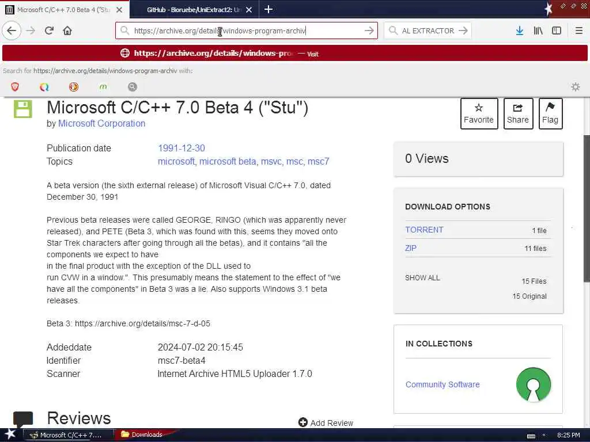The width and height of the screenshot is (590, 442).
Task: Switch to the Microsoft C/C++ 7.0 Beta 4 tab
Action: tap(65, 10)
